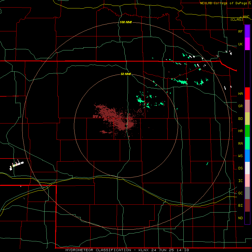
Task: Click the NEXLAB-College of DuPage text
Action: pos(224,3)
